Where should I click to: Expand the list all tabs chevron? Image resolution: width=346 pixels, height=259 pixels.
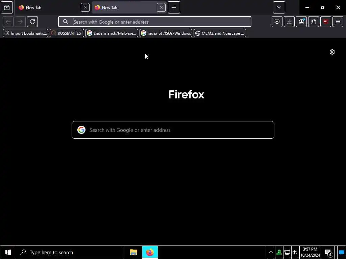[x=279, y=7]
